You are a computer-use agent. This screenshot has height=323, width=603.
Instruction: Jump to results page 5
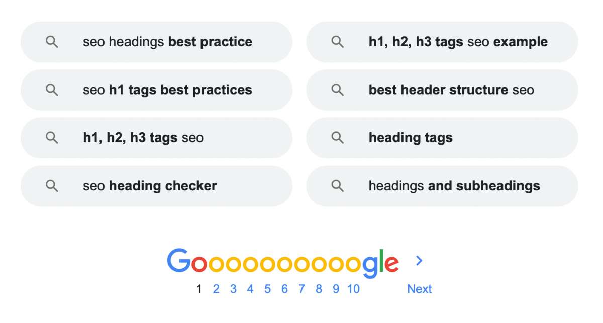click(267, 289)
